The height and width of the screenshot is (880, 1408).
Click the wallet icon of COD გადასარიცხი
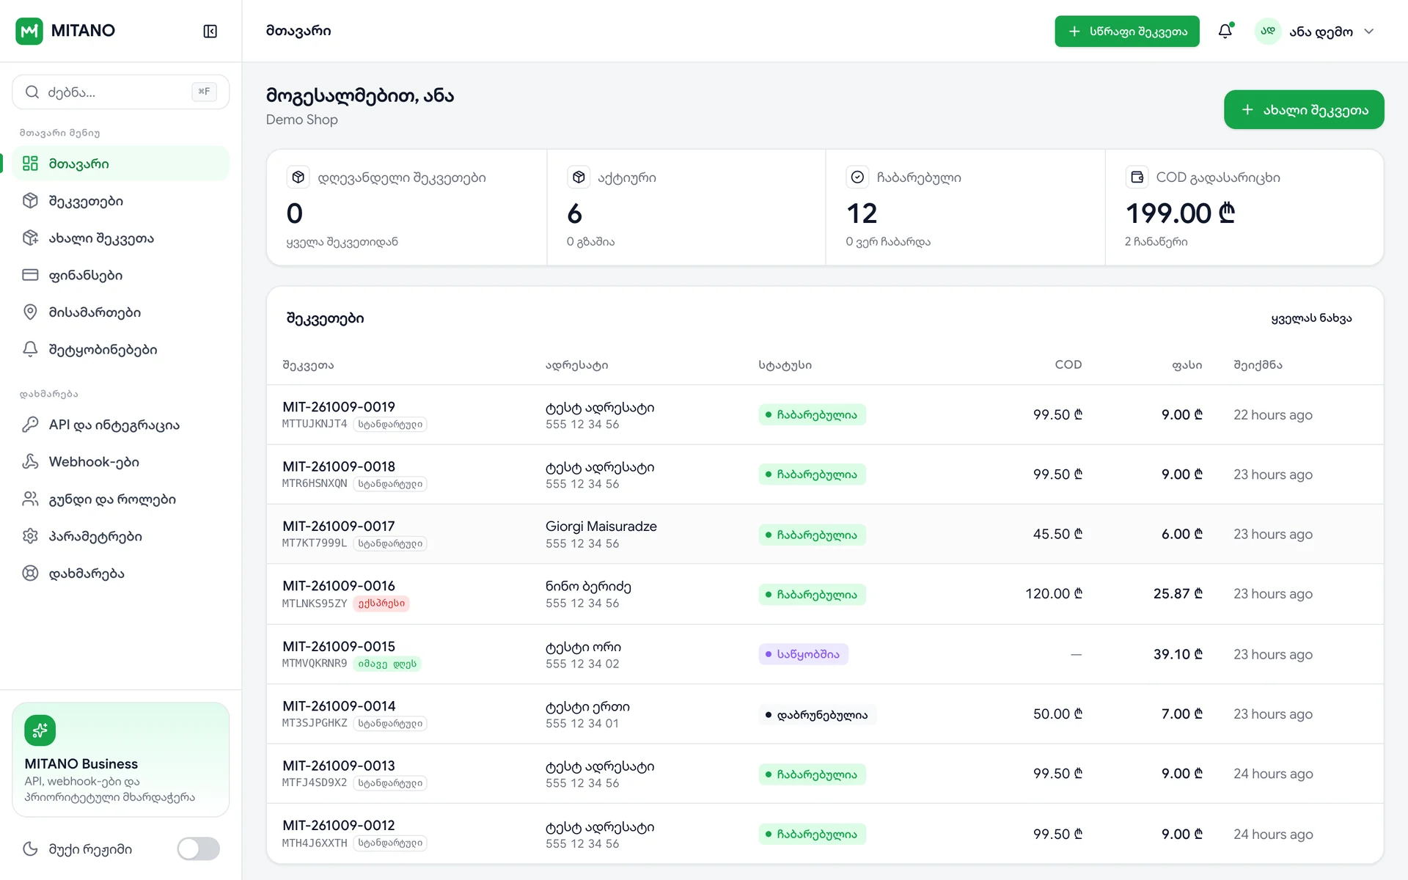tap(1137, 177)
